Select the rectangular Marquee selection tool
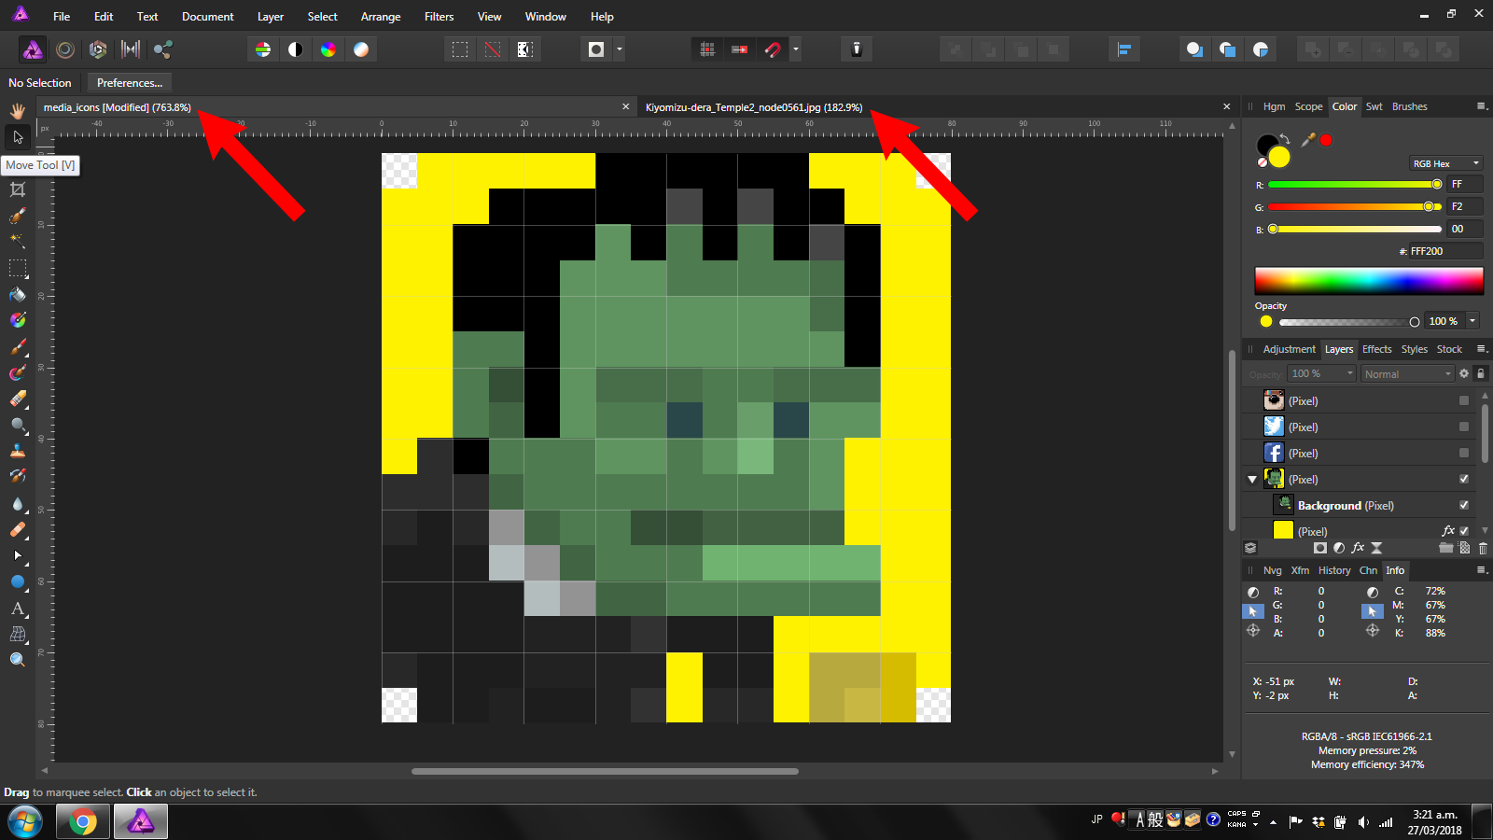This screenshot has width=1493, height=840. point(18,268)
